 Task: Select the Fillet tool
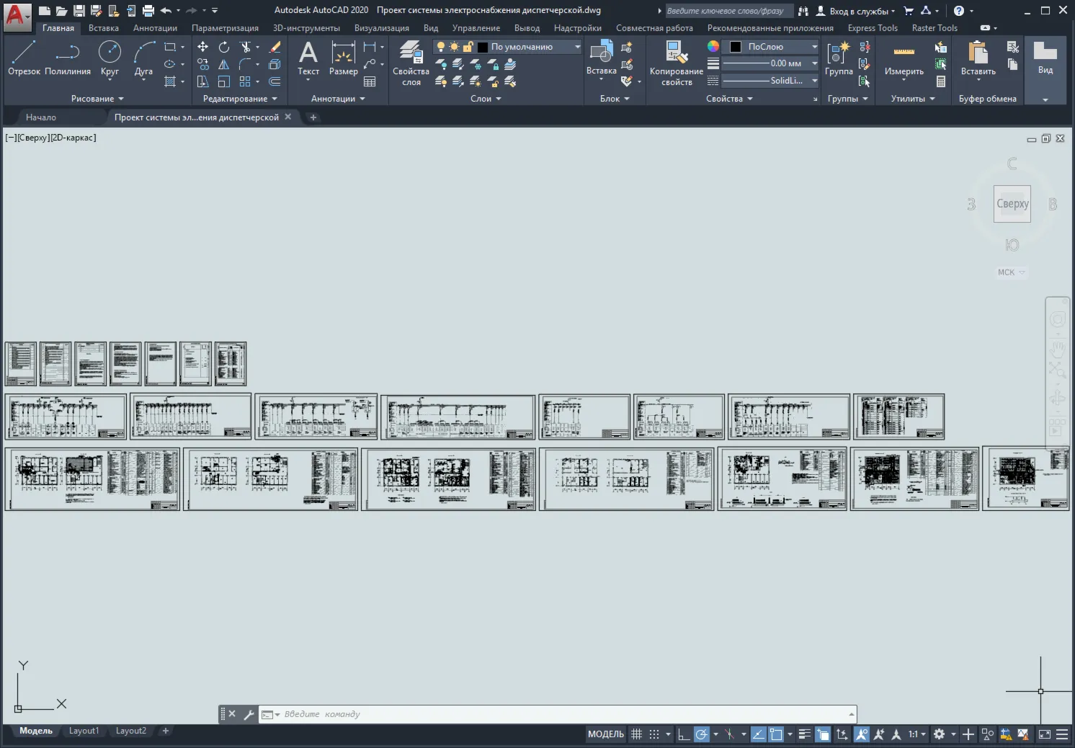(245, 64)
